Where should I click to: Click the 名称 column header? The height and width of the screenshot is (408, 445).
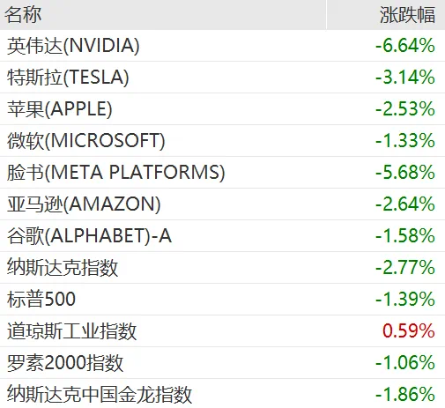tap(23, 15)
